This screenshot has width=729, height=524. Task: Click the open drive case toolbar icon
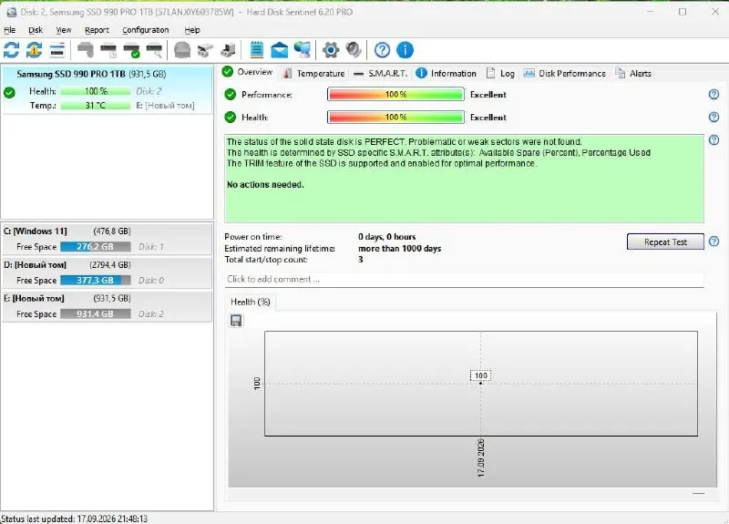pyautogui.click(x=205, y=50)
